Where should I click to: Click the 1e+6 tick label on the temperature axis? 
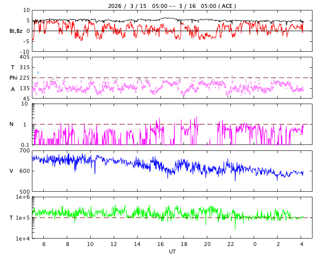pyautogui.click(x=23, y=197)
